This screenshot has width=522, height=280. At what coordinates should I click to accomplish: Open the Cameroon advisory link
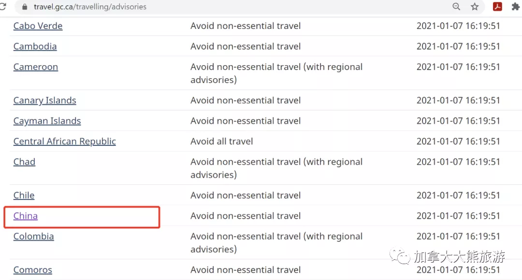coord(36,67)
